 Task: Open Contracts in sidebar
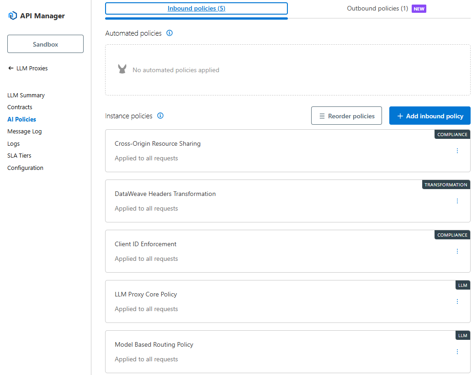[20, 107]
